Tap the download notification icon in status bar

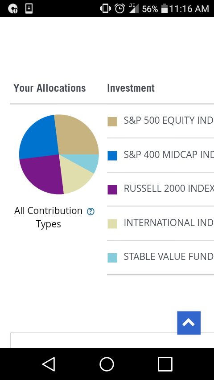(29, 9)
